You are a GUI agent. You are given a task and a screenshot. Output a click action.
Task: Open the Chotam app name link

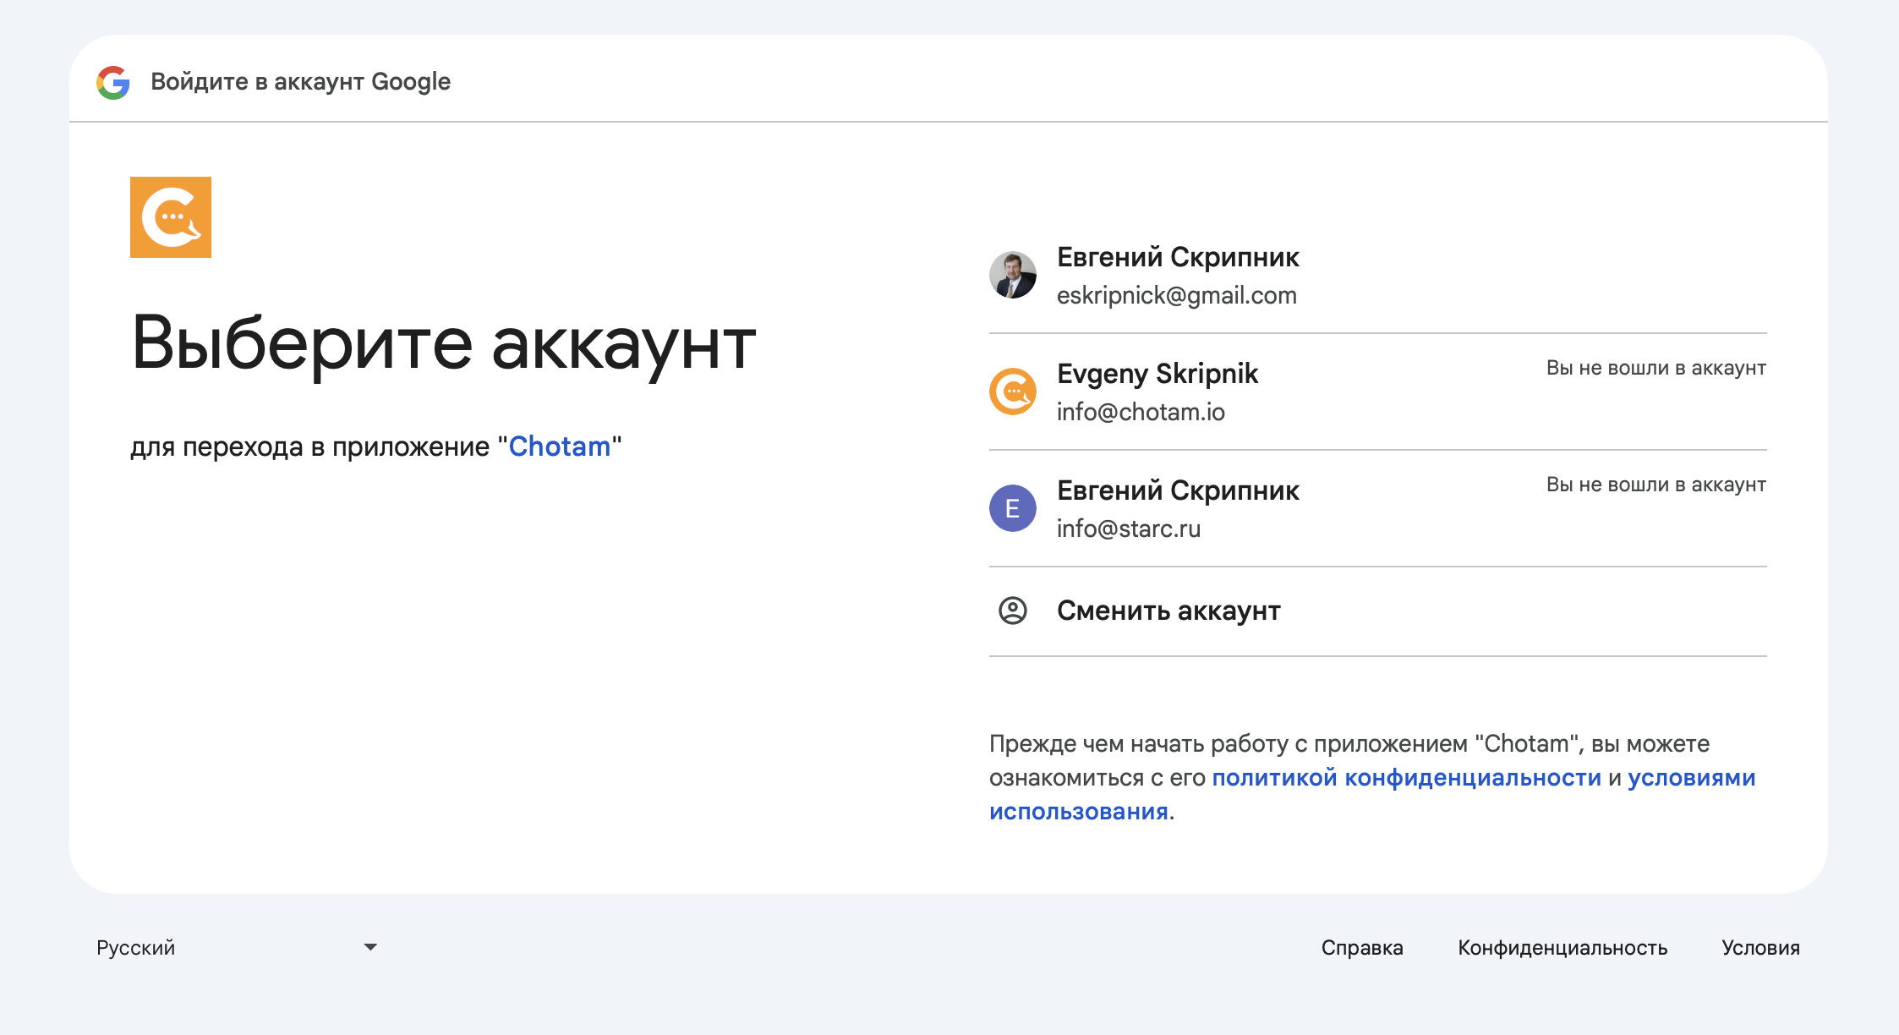tap(559, 446)
